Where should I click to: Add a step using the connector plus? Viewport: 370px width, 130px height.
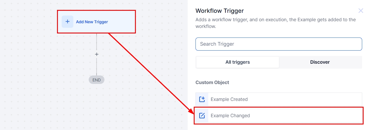pyautogui.click(x=97, y=54)
